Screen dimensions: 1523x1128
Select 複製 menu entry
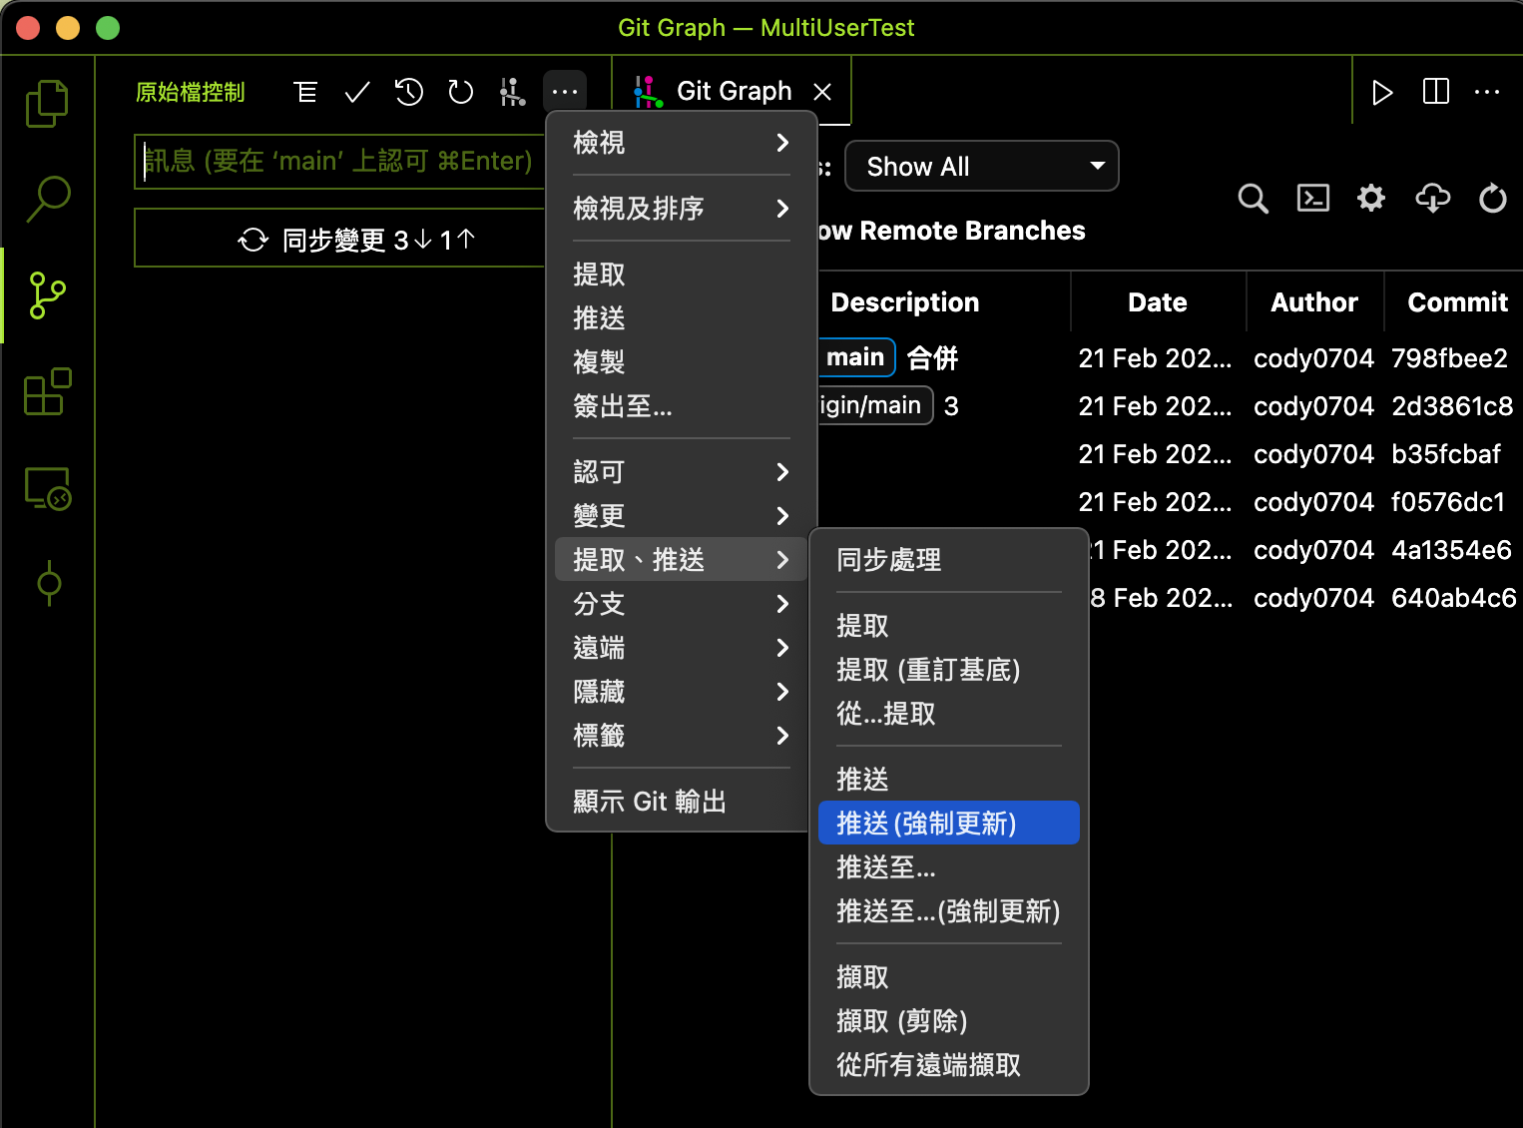click(x=682, y=362)
